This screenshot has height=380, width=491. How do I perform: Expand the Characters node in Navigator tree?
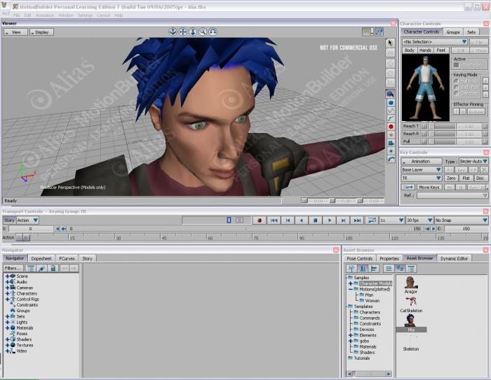pos(8,293)
